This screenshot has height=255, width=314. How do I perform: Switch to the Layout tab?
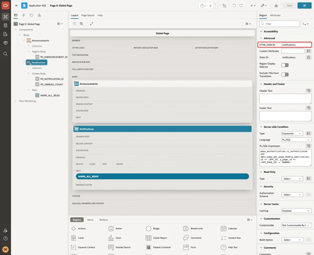(75, 15)
